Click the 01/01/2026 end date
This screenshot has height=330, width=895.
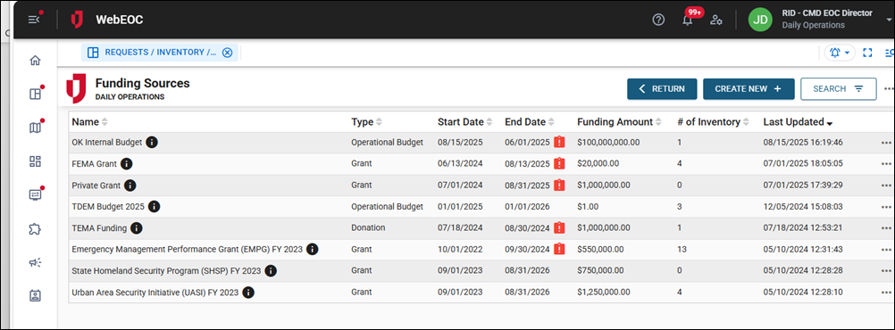527,206
